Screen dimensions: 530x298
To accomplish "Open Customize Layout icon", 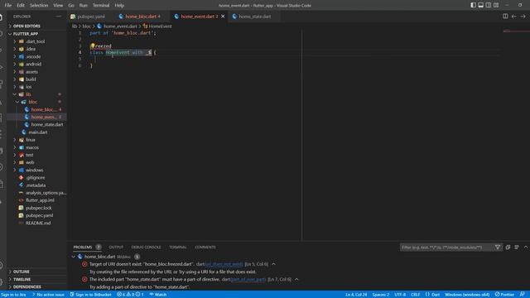I will pos(496,5).
